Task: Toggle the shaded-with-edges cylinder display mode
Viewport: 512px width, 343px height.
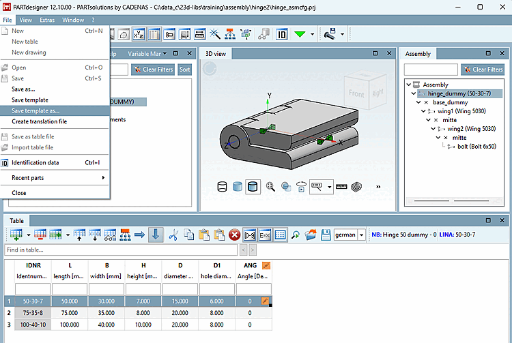Action: [x=253, y=186]
